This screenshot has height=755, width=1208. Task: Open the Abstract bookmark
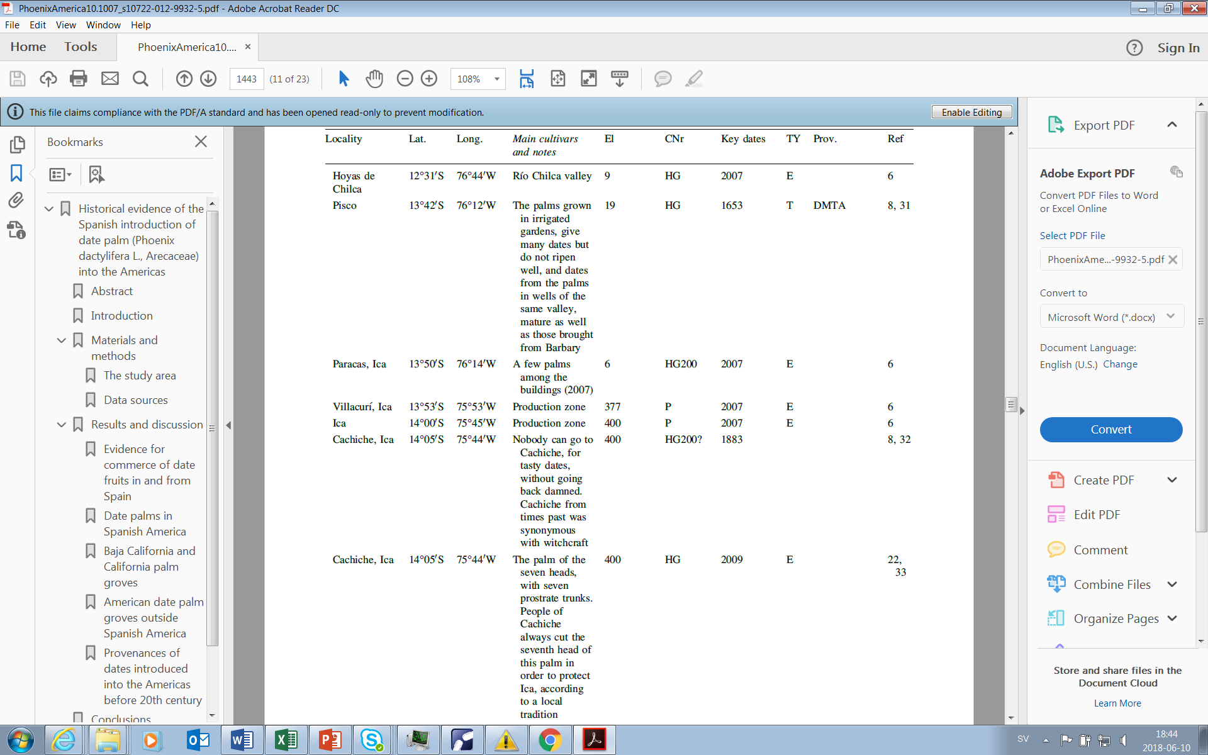[112, 291]
